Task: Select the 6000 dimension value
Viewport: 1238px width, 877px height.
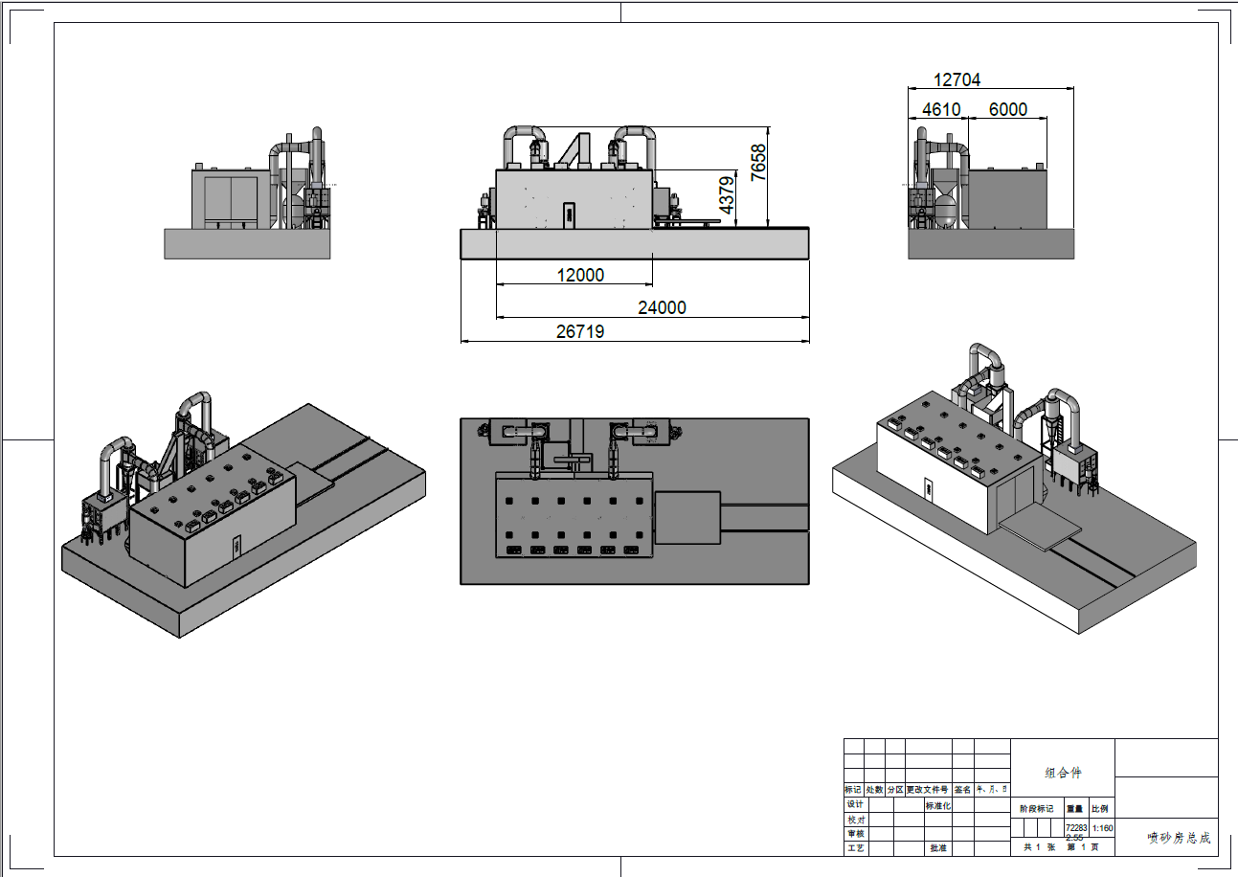Action: click(1007, 110)
